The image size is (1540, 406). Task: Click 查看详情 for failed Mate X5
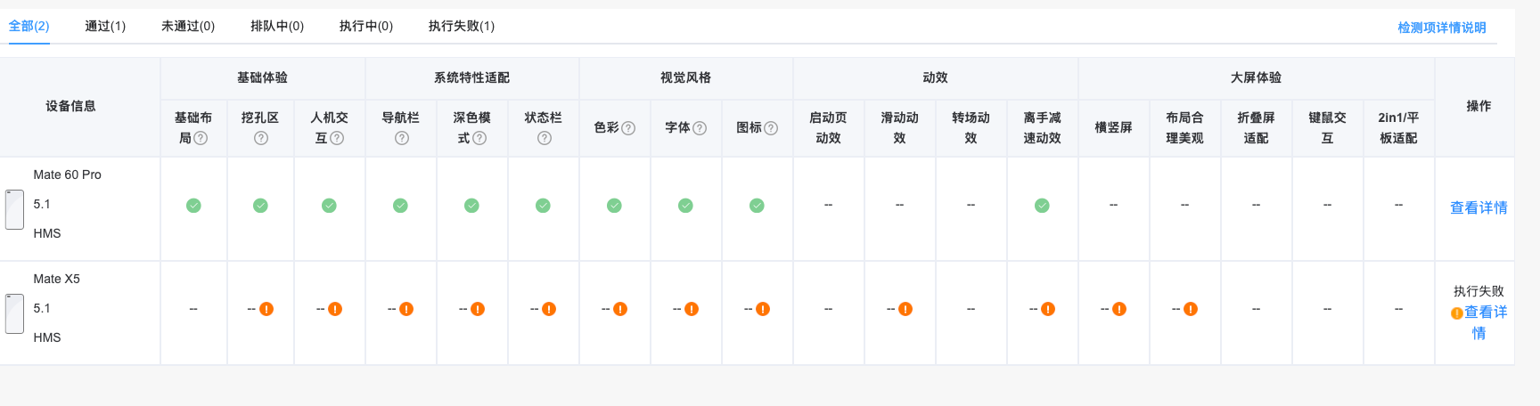(x=1485, y=313)
